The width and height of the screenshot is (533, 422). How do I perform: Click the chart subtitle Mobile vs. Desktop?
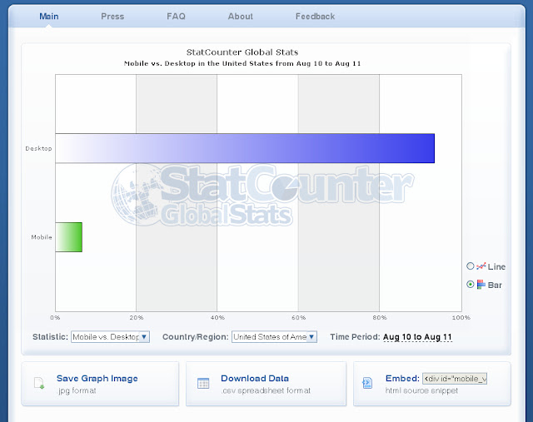(242, 63)
